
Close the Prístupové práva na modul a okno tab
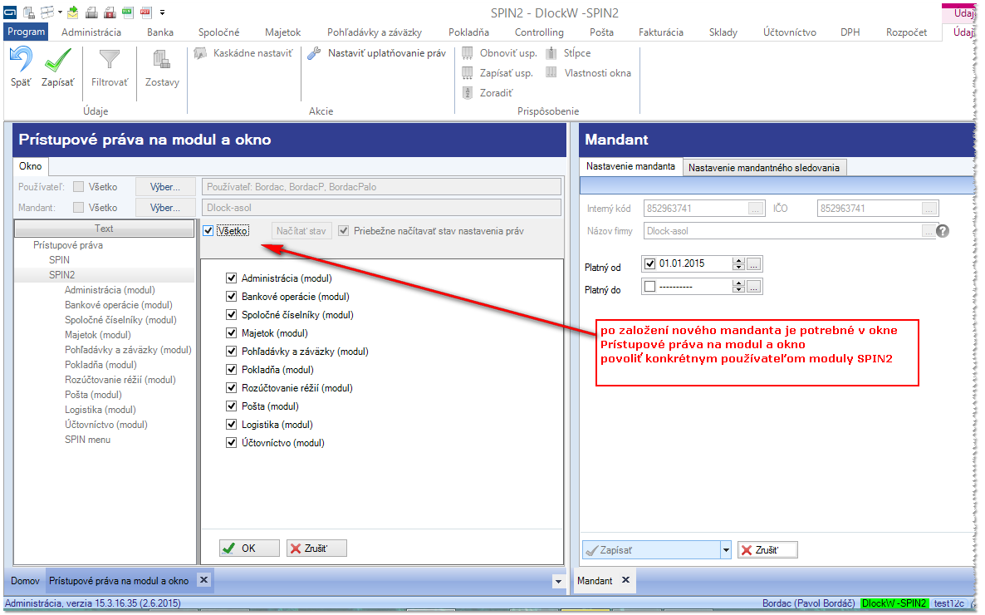tap(203, 580)
